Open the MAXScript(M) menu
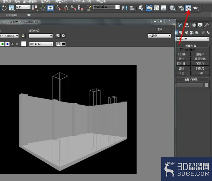 point(82,1)
